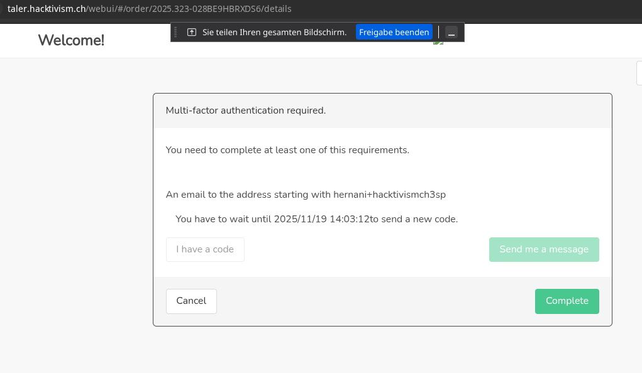
Task: Grab the screen-sharing bar drag handle
Action: [175, 32]
